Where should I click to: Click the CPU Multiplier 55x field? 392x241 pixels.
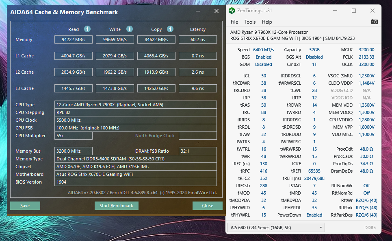coord(74,136)
